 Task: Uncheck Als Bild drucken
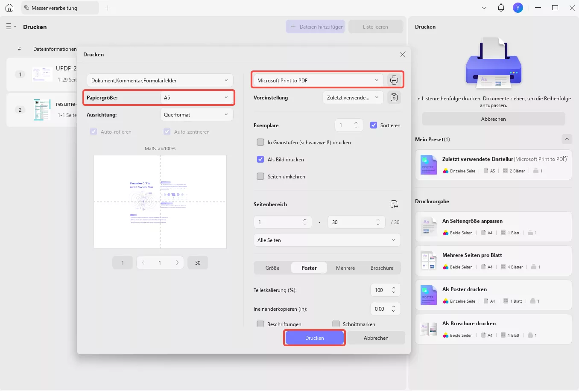[x=260, y=159]
